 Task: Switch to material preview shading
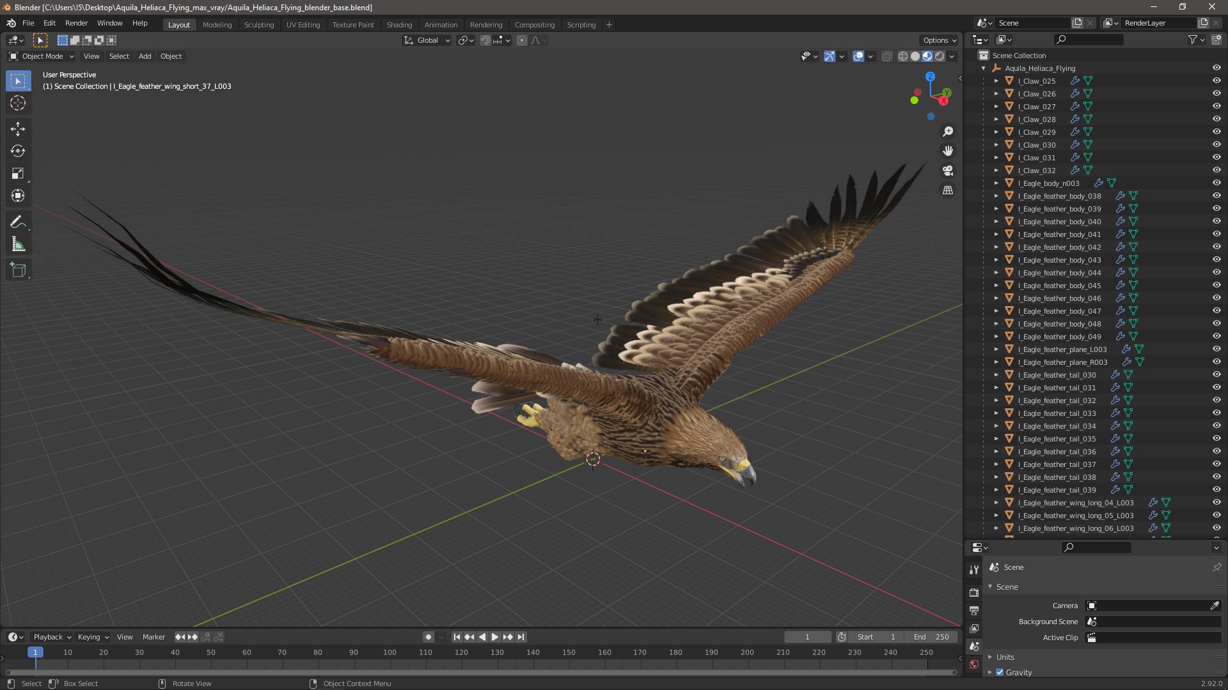(x=927, y=56)
